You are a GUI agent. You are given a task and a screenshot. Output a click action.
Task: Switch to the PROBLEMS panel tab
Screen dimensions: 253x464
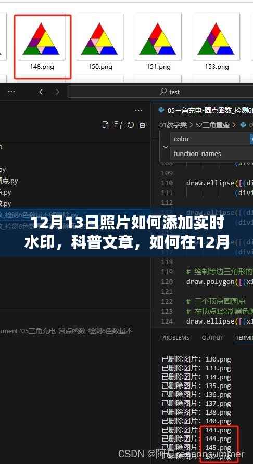[x=175, y=338]
